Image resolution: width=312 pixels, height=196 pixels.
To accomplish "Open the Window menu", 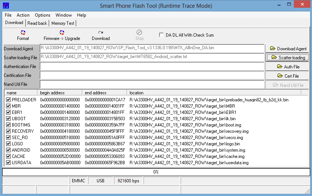I will [64, 15].
